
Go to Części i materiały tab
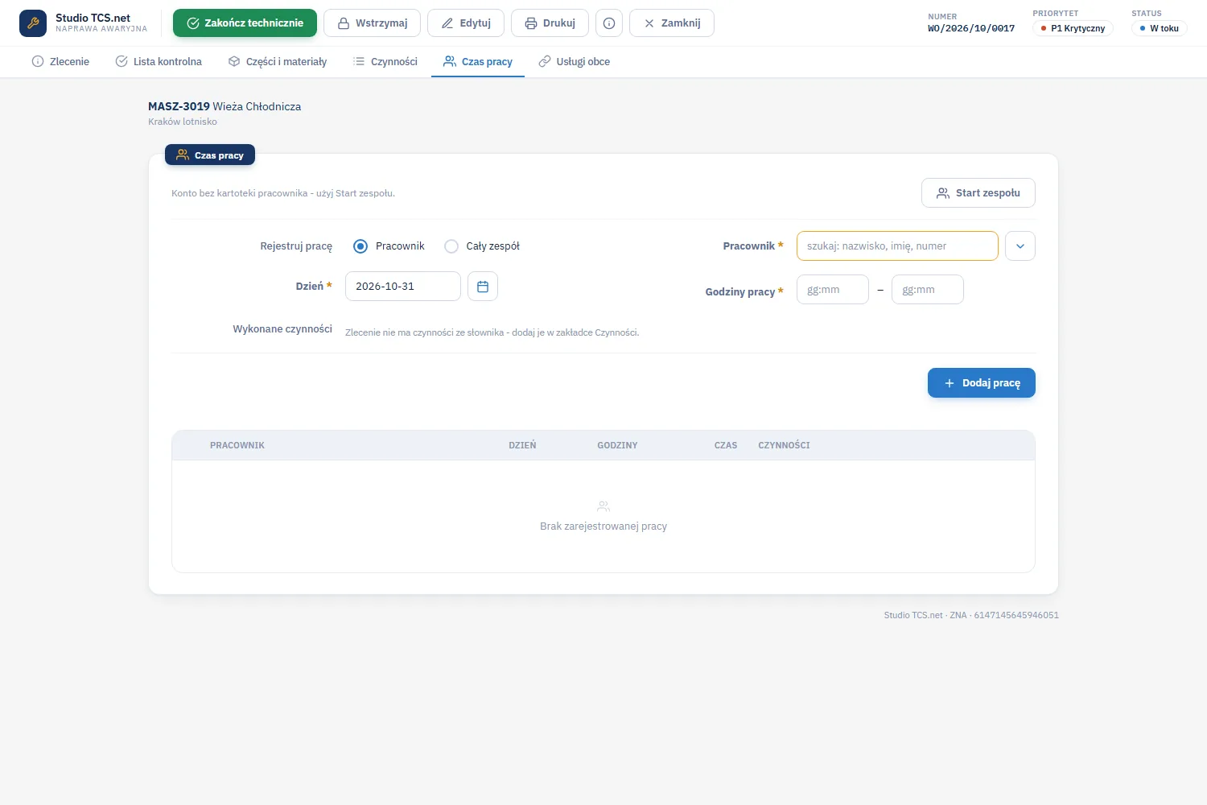(278, 62)
